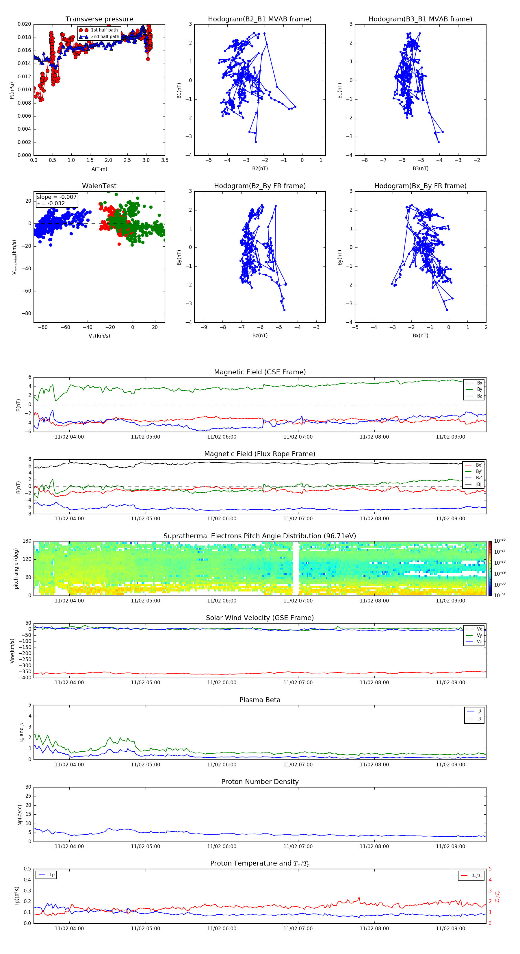Click the 'Magnetic Field (Flux Rope Frame)' title
The image size is (520, 954).
pos(260,454)
